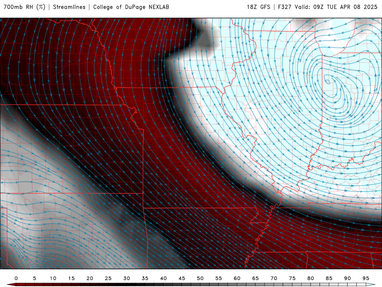Click the colorbar label '5'
The height and width of the screenshot is (287, 382).
coord(34,278)
